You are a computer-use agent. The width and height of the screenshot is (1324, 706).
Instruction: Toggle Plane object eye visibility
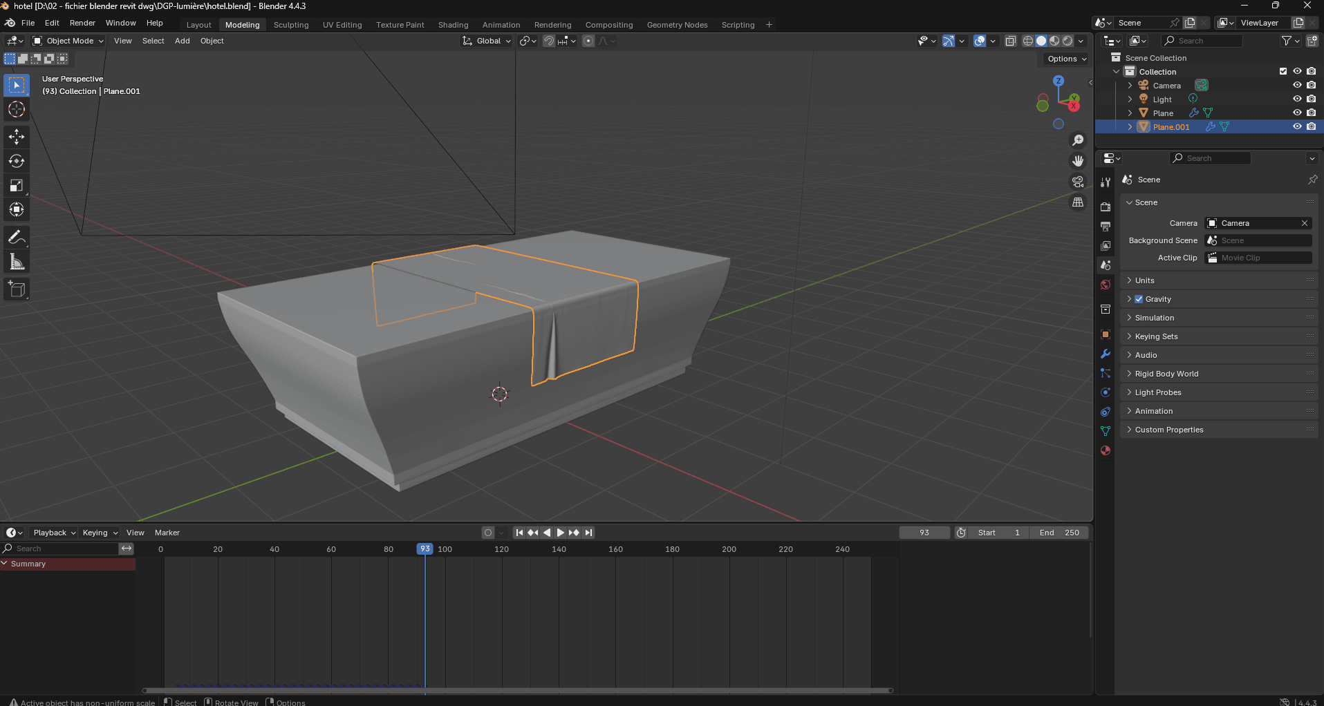1297,113
